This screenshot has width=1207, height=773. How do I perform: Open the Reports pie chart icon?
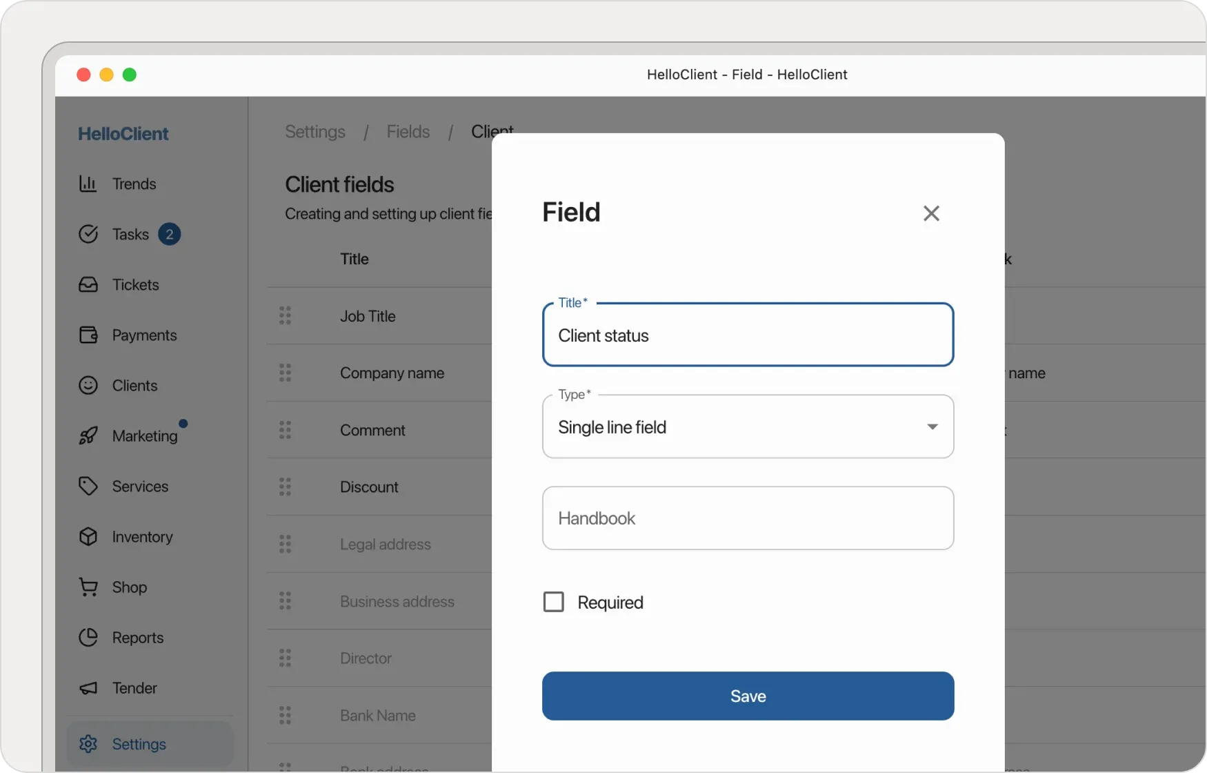(x=89, y=637)
